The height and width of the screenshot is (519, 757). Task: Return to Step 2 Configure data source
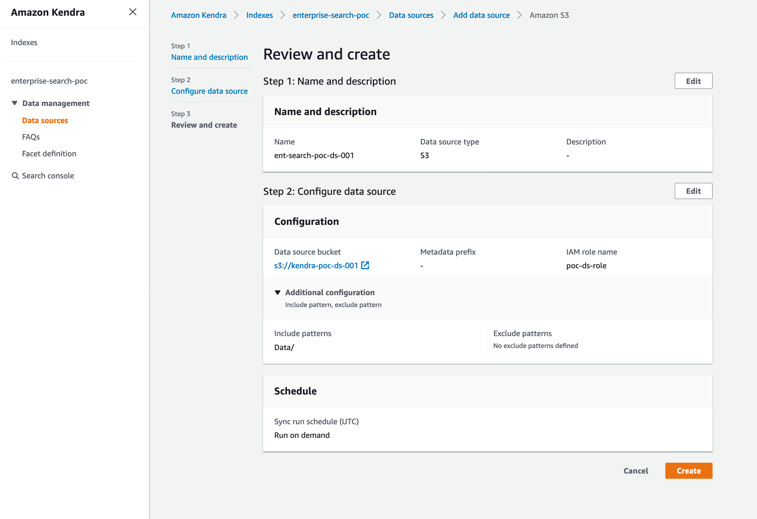[210, 91]
